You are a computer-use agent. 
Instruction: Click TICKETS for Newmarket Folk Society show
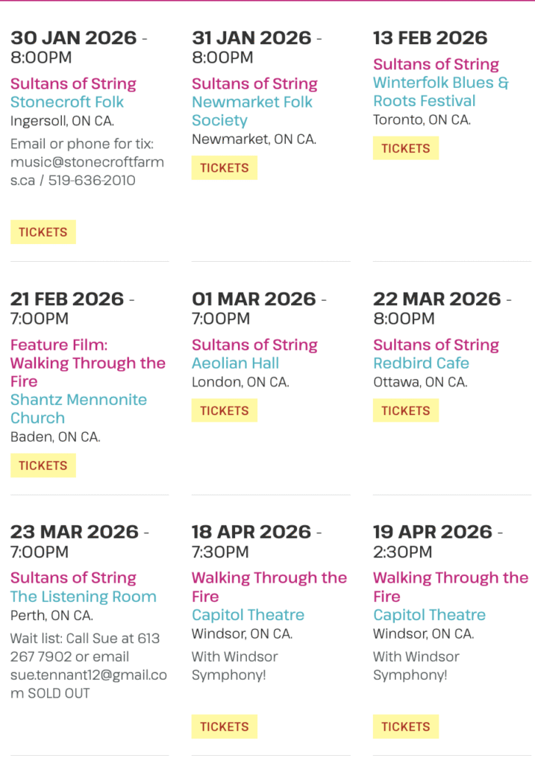point(224,168)
